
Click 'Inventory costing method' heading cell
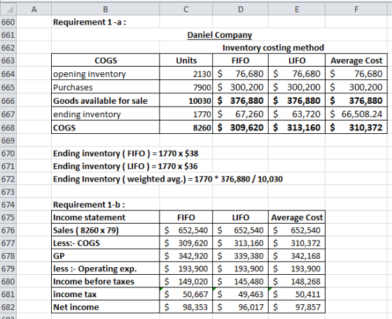(x=273, y=48)
